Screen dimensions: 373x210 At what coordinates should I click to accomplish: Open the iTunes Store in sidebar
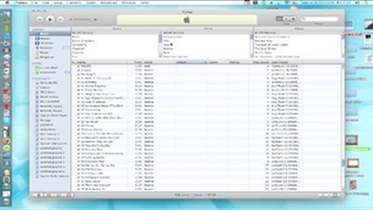[50, 68]
